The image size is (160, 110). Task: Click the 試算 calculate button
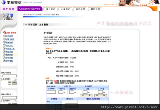click(86, 95)
